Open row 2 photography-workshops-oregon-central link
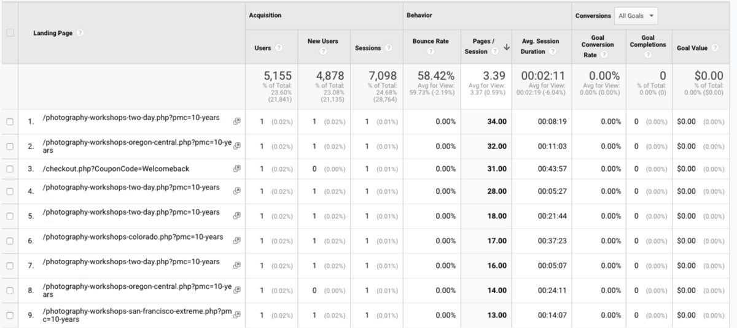Screen dimensions: 737x328 tap(137, 146)
